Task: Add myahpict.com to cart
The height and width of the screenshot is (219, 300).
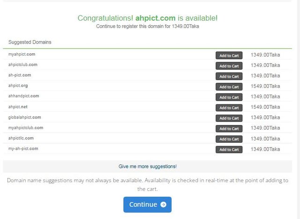Action: pyautogui.click(x=229, y=56)
